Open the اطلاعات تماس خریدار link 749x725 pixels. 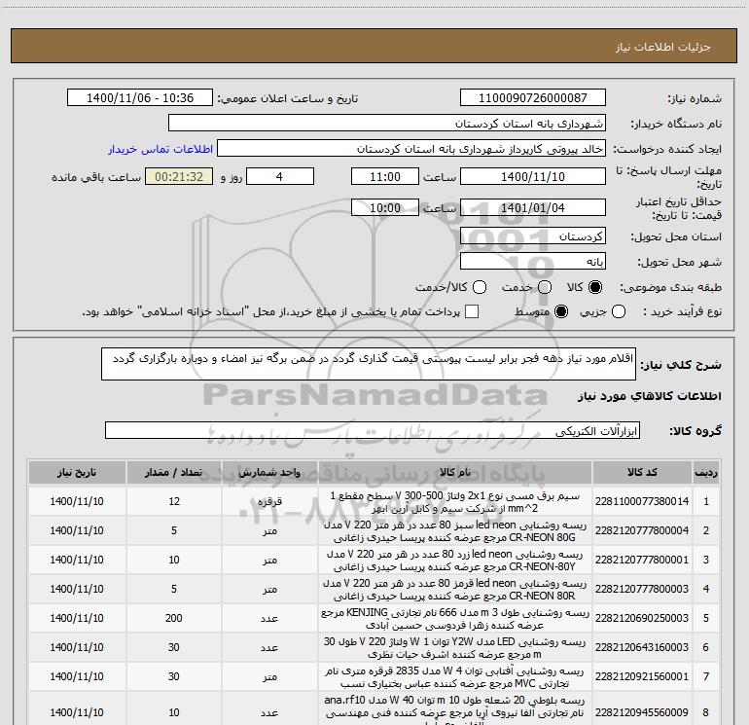(x=160, y=149)
